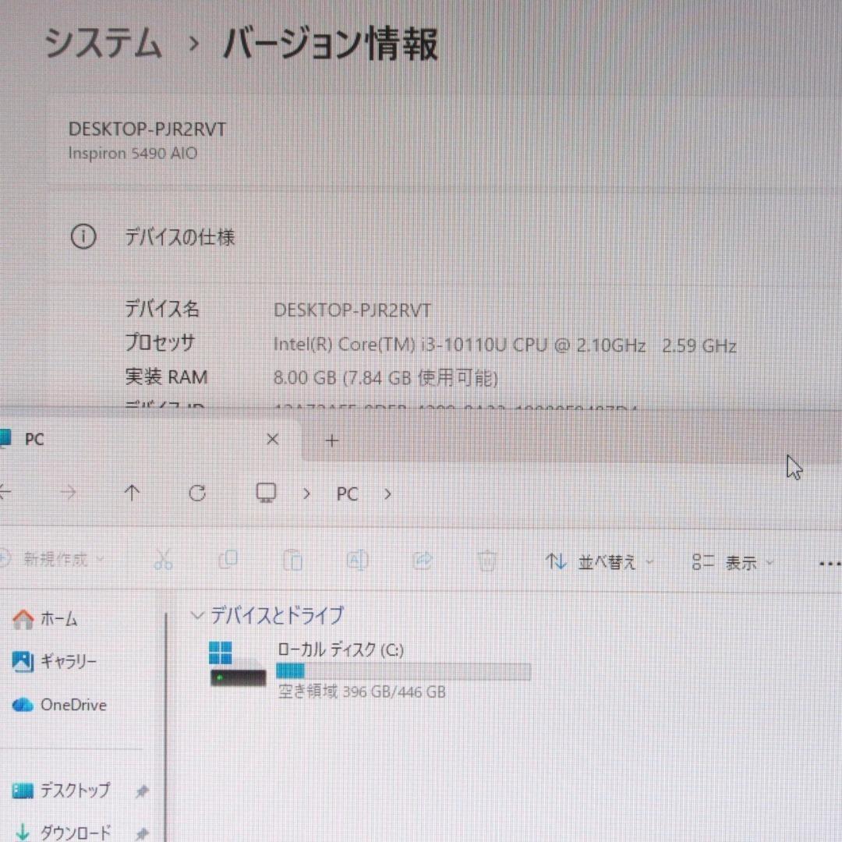Collapse the デバイスとドライブ section
This screenshot has width=842, height=842.
tap(197, 615)
